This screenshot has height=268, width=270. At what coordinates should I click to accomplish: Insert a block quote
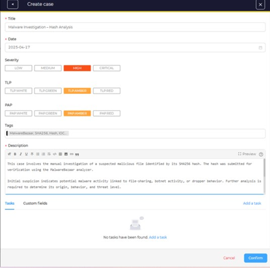[x=77, y=154]
